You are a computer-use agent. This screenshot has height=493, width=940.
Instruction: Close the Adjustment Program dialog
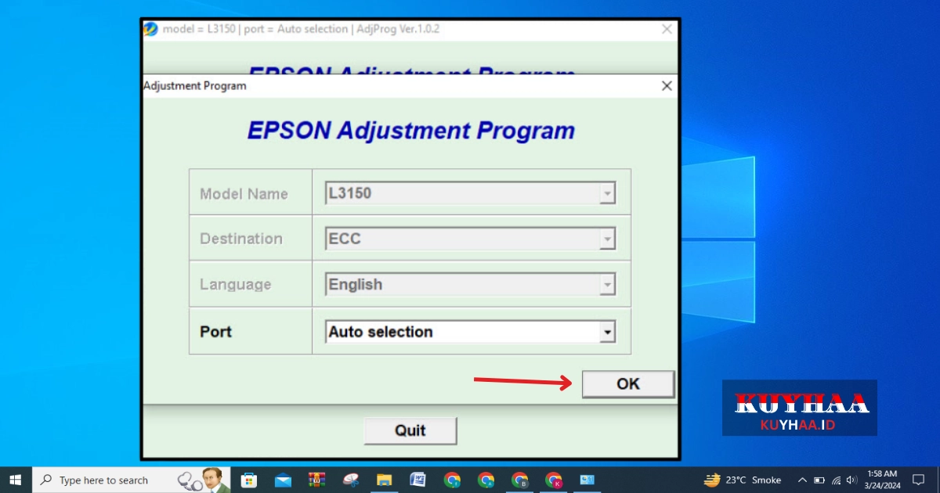[x=667, y=86]
